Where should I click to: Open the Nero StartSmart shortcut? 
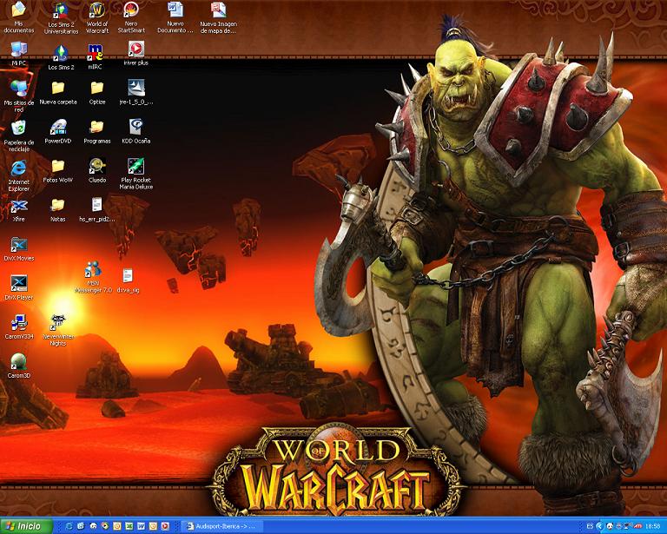[x=131, y=17]
